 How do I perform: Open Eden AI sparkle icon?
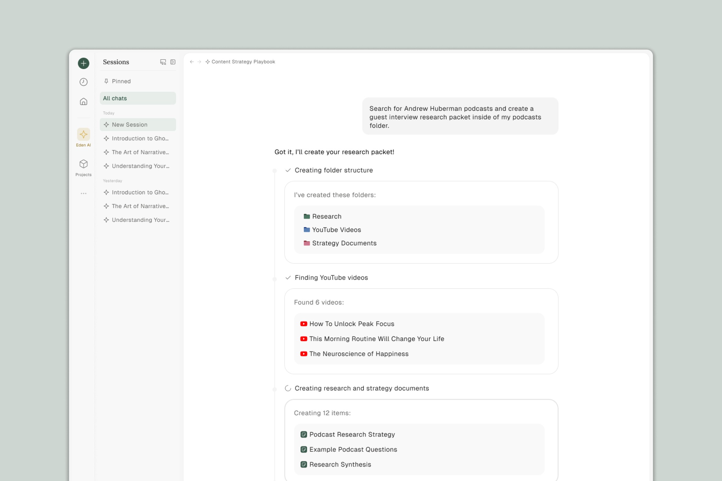click(84, 135)
